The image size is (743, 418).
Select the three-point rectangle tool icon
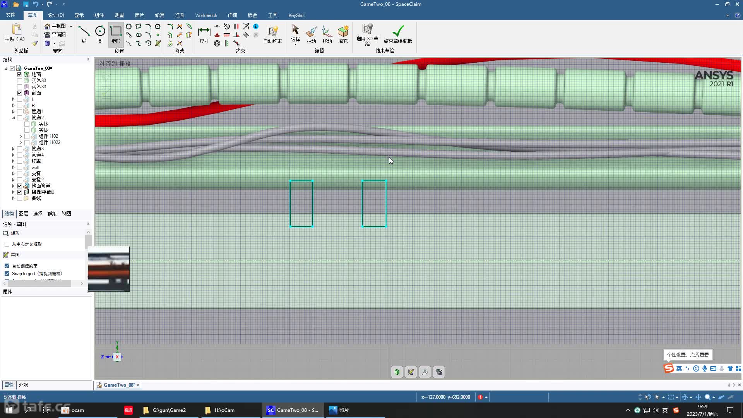(x=138, y=26)
